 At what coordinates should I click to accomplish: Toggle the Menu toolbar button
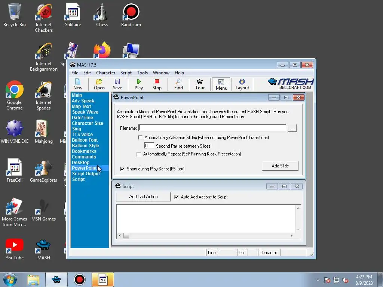click(221, 84)
